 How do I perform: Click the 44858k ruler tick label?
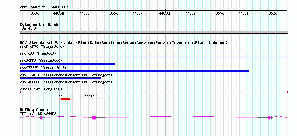click(165, 13)
